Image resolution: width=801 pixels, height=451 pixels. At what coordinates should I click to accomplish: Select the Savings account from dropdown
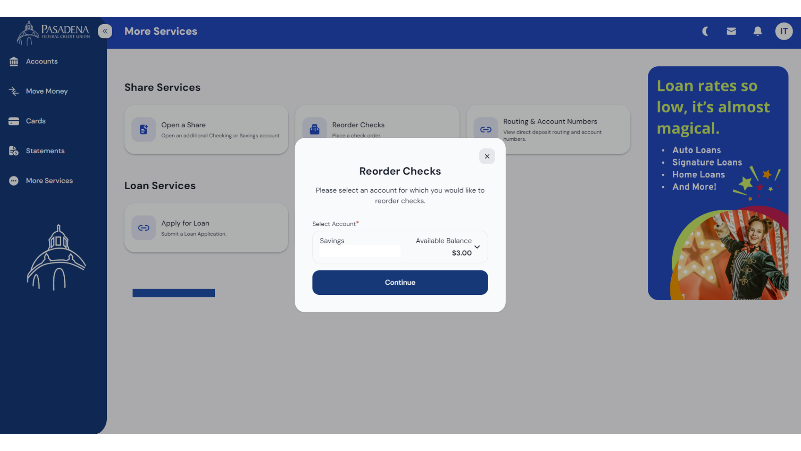399,246
